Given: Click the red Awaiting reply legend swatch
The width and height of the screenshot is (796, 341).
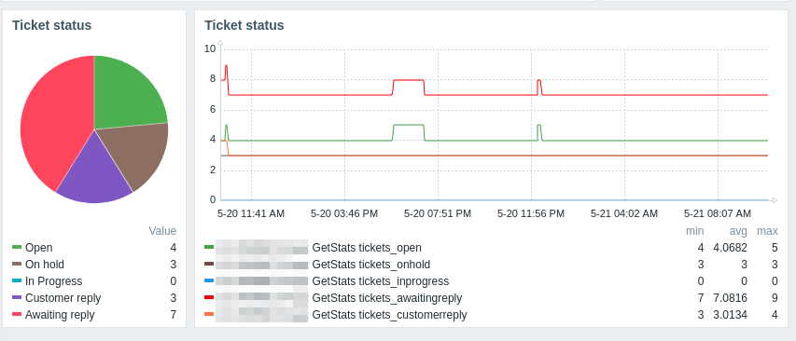Looking at the screenshot, I should tap(17, 314).
